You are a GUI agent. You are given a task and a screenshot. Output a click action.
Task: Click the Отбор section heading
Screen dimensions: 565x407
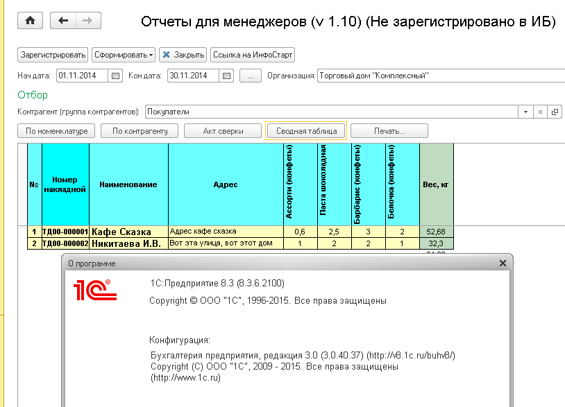click(33, 95)
